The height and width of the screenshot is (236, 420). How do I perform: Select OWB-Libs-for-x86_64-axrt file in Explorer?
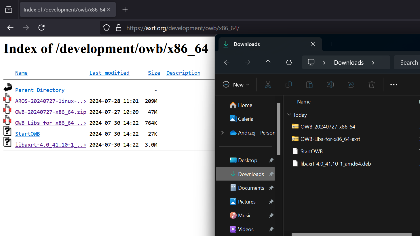[x=330, y=139]
